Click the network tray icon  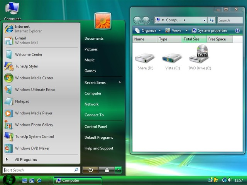[224, 180]
